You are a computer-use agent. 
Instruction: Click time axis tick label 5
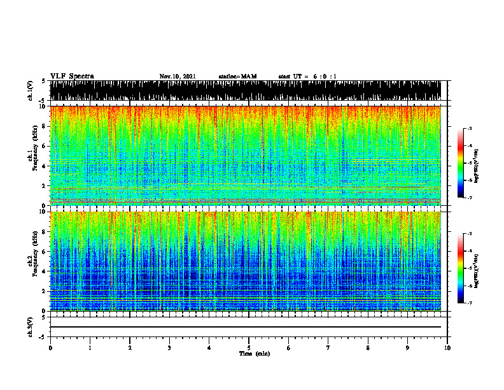pos(249,348)
